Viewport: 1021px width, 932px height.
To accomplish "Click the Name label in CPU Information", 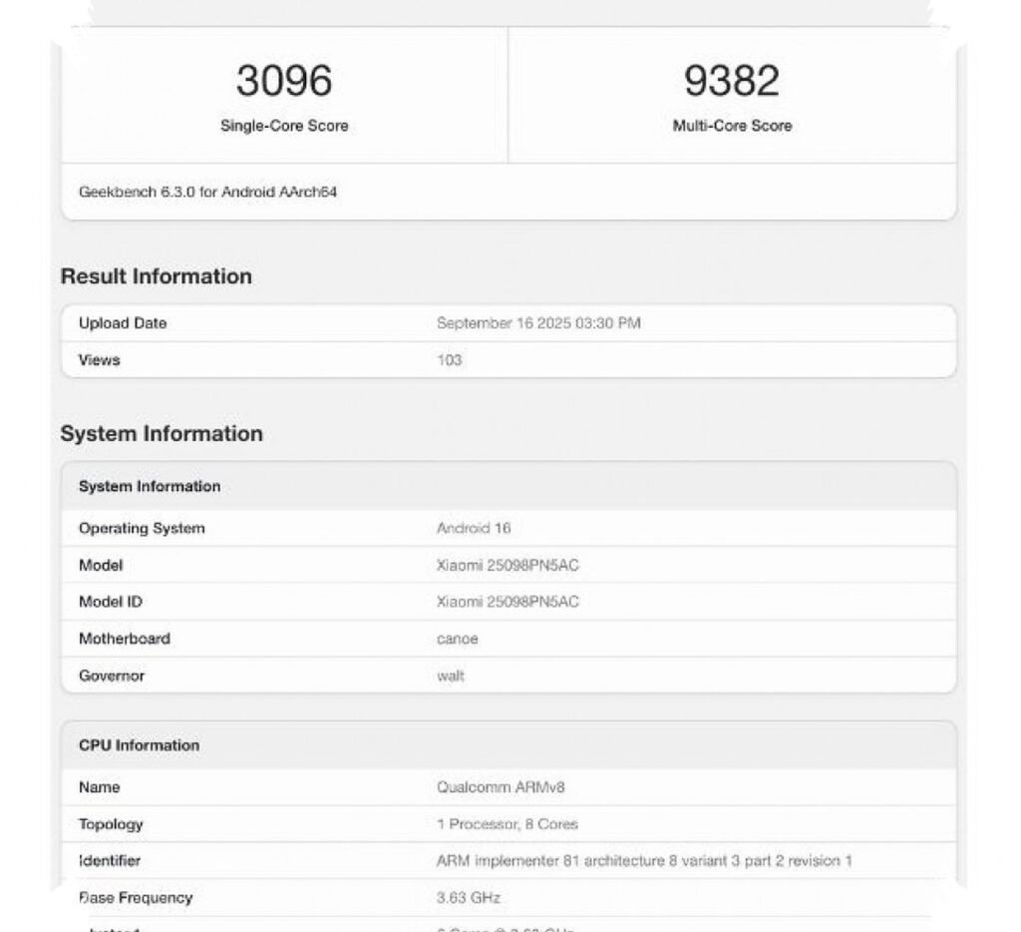I will [x=99, y=787].
